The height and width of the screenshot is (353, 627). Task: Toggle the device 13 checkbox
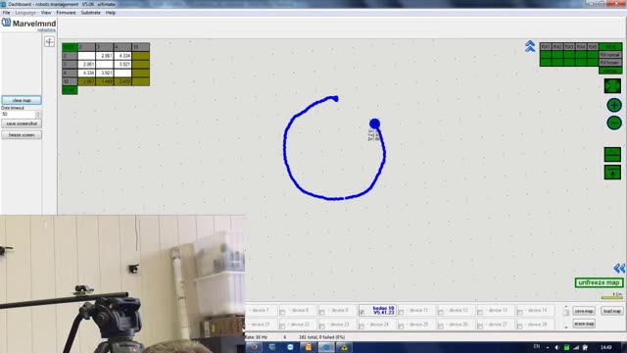click(x=480, y=312)
